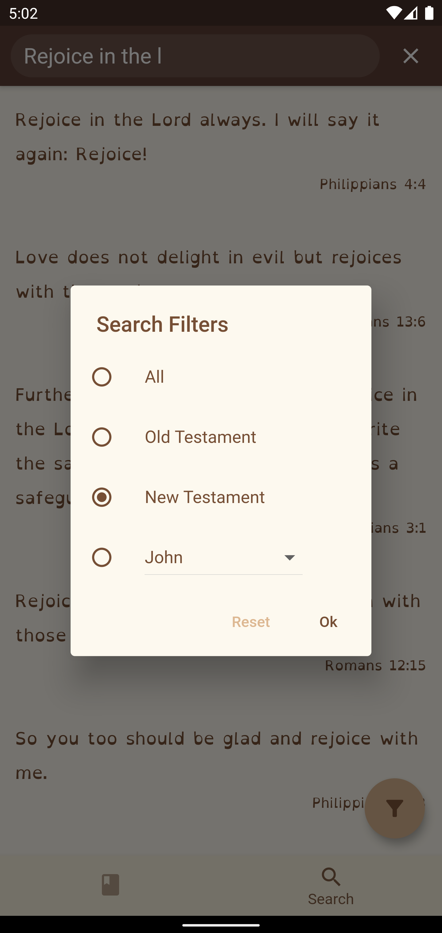Viewport: 442px width, 933px height.
Task: Confirm filters with Ok button
Action: coord(328,621)
